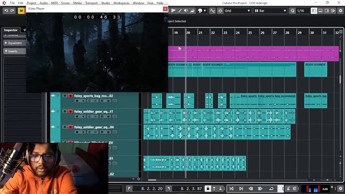This screenshot has width=345, height=194.
Task: Close the Video Player window
Action: (x=165, y=9)
